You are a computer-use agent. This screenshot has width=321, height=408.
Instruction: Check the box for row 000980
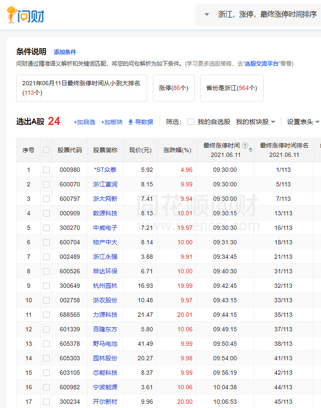[x=46, y=170]
